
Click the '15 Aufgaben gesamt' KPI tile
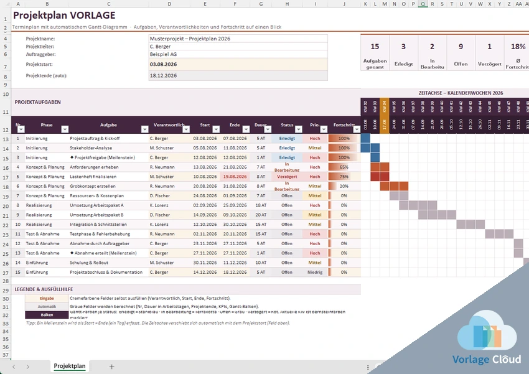[375, 53]
